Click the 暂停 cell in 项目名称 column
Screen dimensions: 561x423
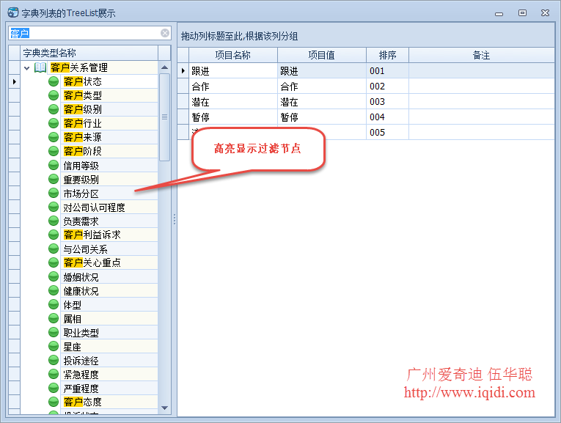pos(233,117)
